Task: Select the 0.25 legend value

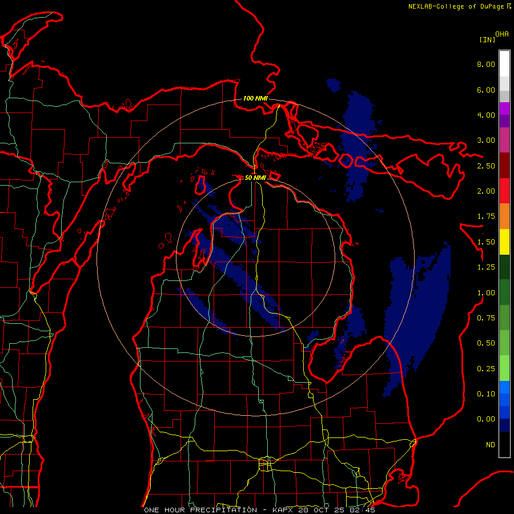Action: click(x=486, y=369)
